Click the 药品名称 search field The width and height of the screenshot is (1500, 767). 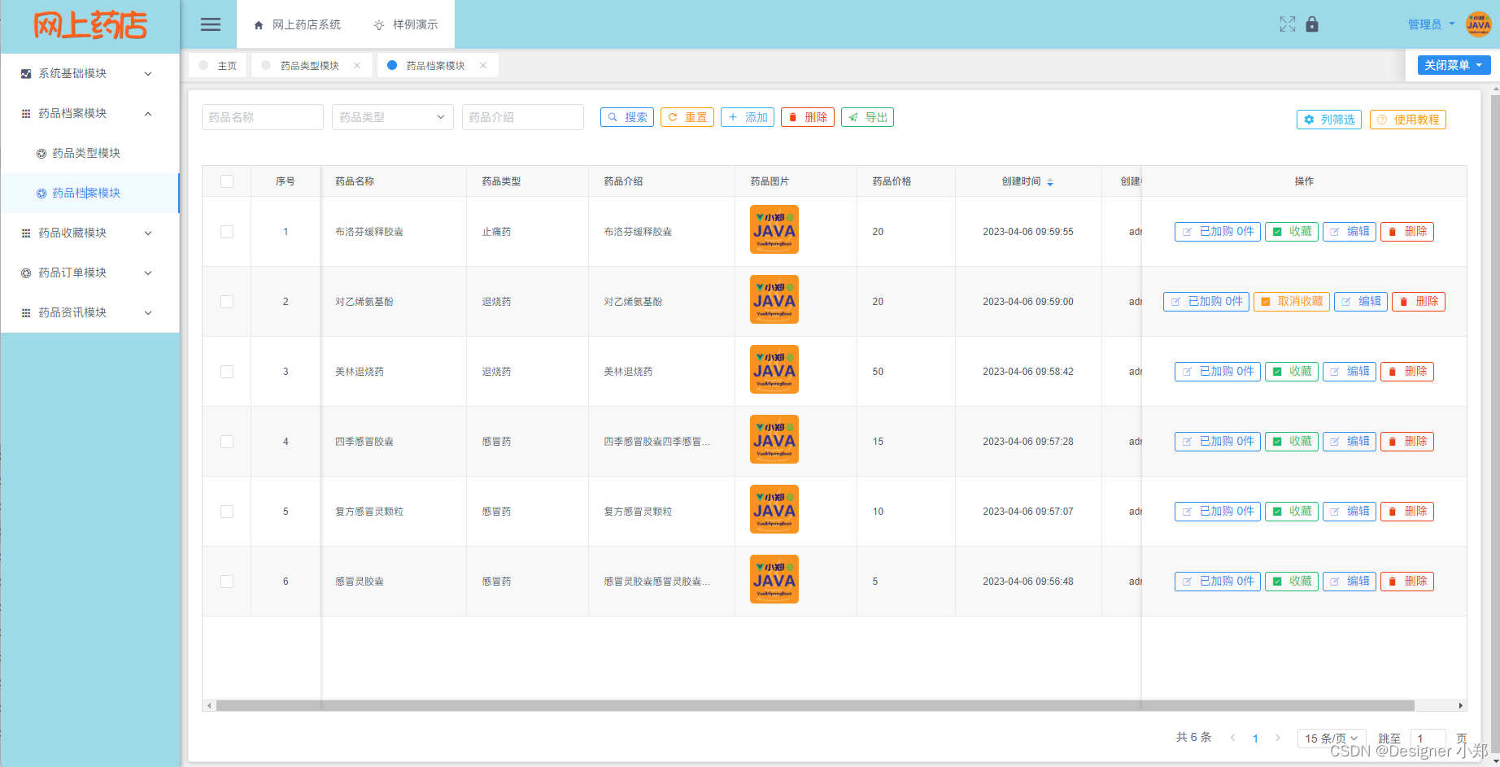[x=263, y=117]
